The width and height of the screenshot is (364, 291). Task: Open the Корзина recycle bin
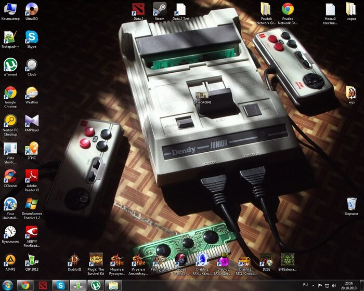pos(352,204)
